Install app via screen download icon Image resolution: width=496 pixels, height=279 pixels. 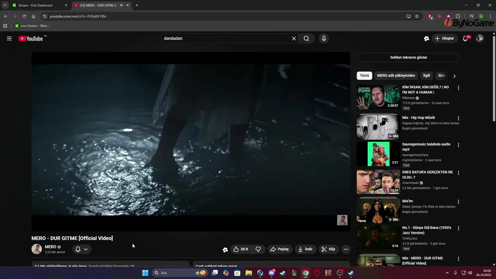[x=408, y=16]
